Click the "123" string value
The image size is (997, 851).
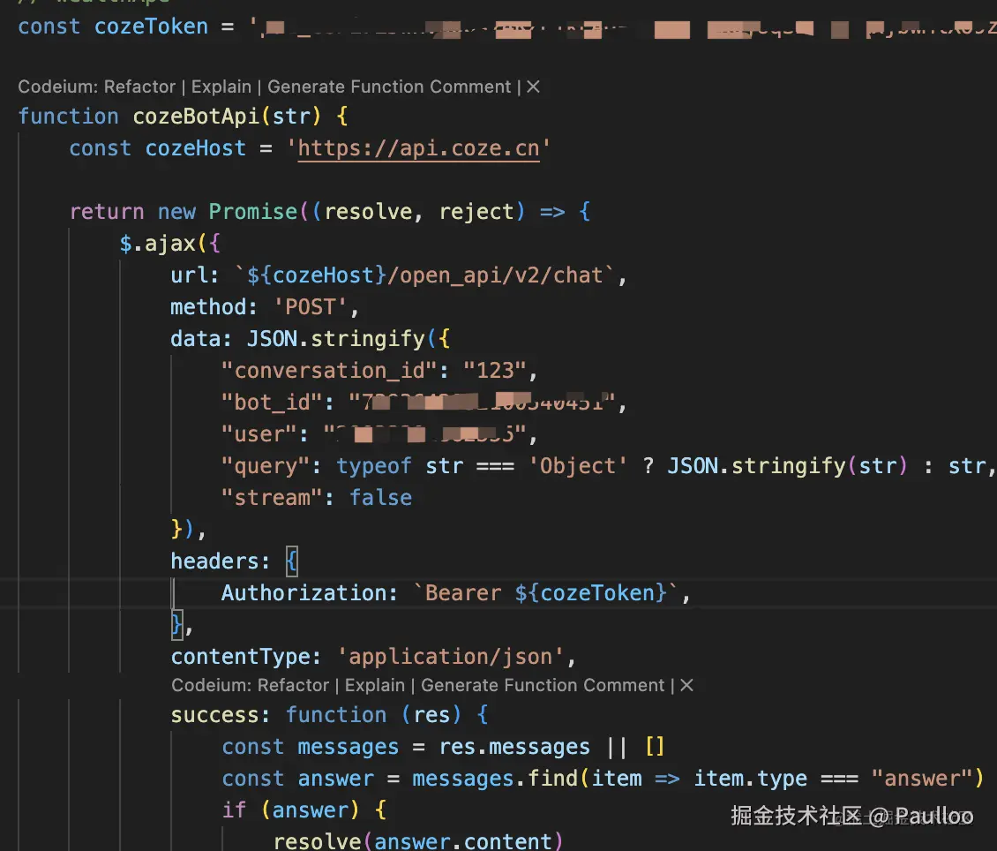point(495,370)
